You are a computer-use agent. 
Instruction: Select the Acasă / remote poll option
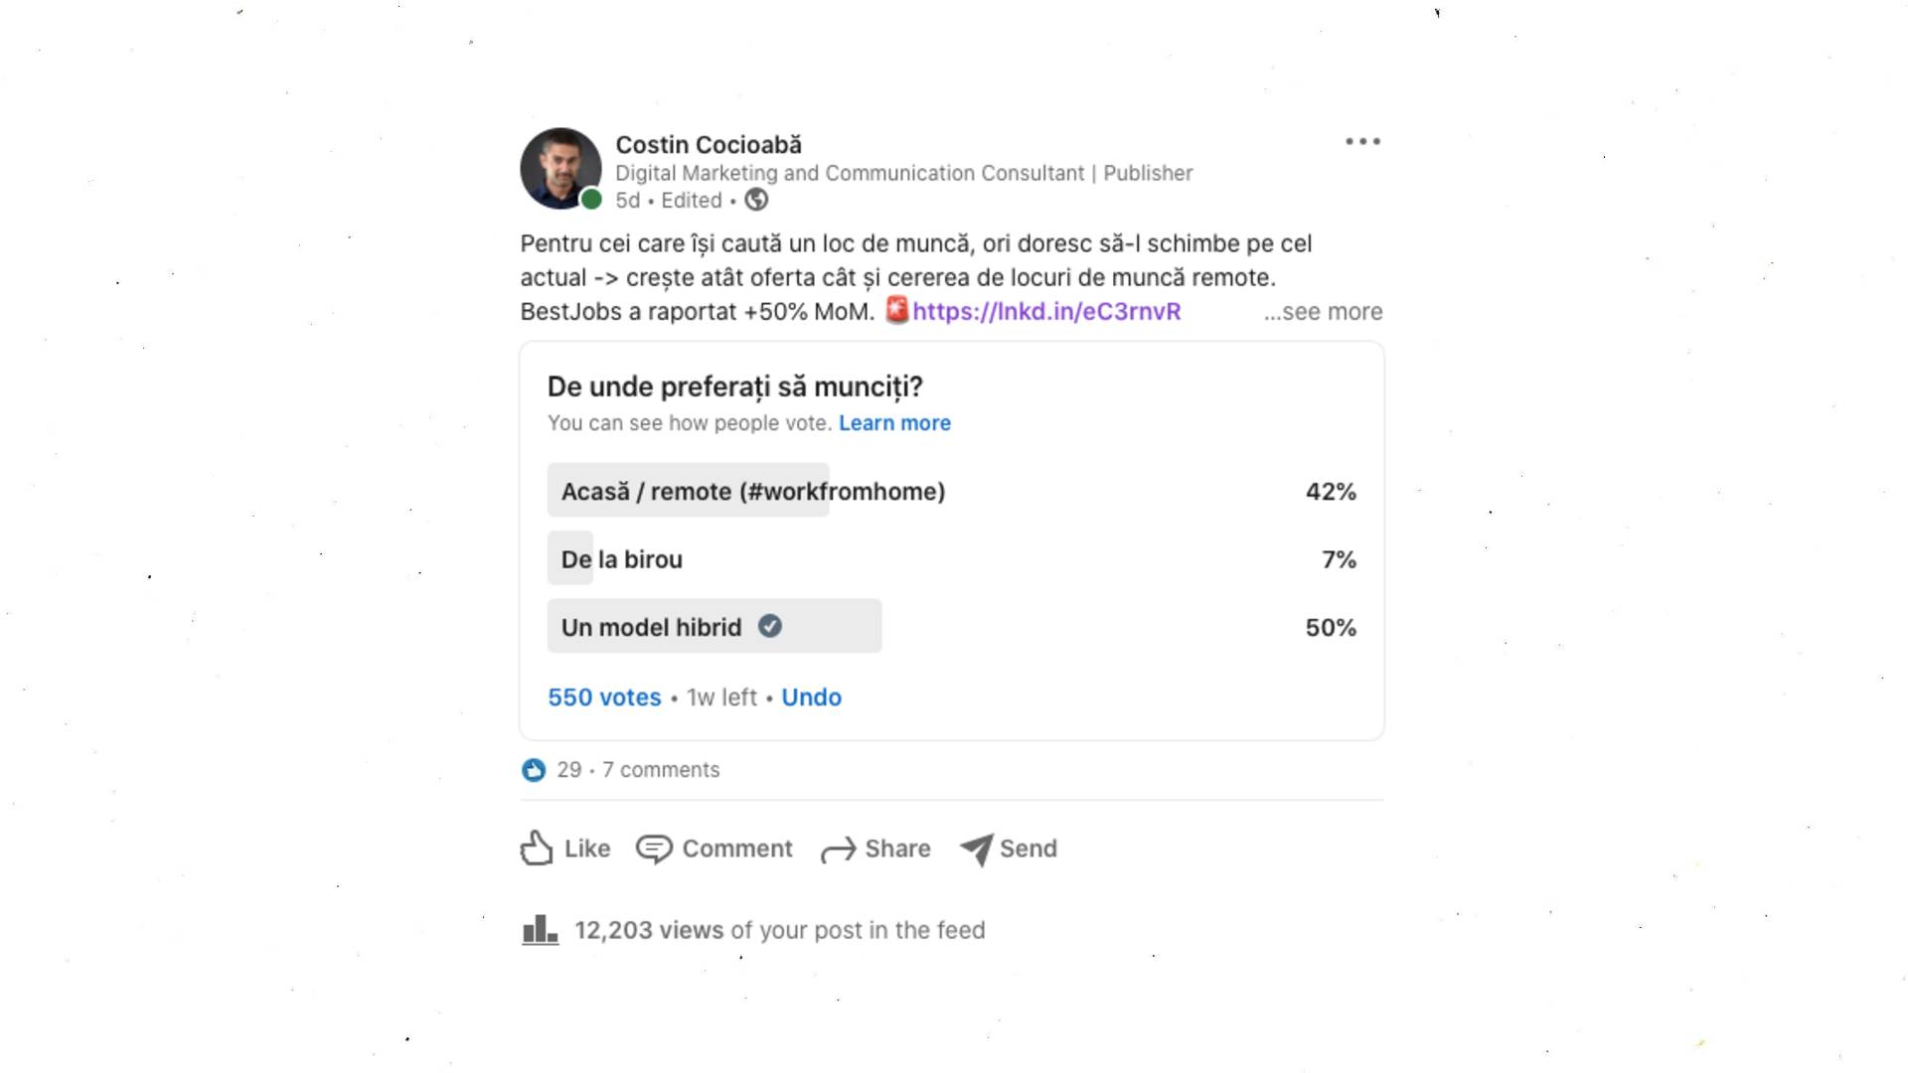pos(752,491)
